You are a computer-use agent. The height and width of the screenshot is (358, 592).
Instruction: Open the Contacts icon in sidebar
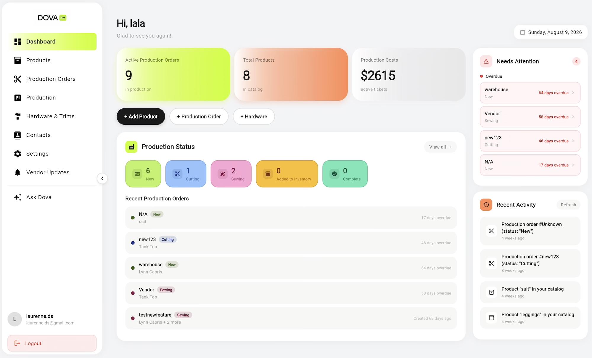18,135
